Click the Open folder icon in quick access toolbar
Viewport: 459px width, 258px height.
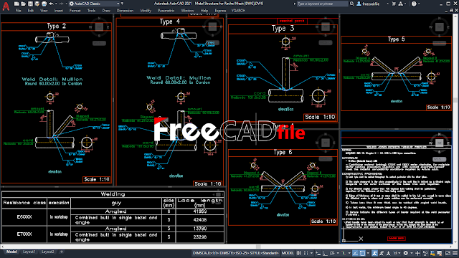click(x=23, y=4)
